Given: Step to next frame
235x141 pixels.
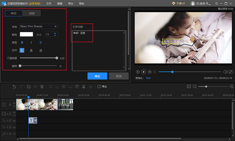Looking at the screenshot, I should click(x=149, y=72).
